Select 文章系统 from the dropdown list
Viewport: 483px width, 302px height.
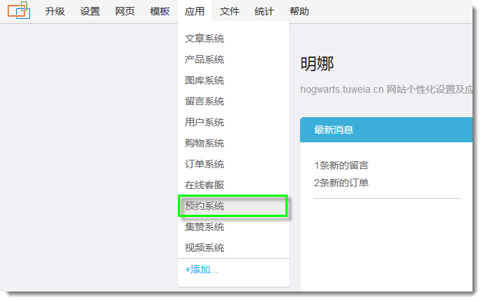[x=205, y=39]
